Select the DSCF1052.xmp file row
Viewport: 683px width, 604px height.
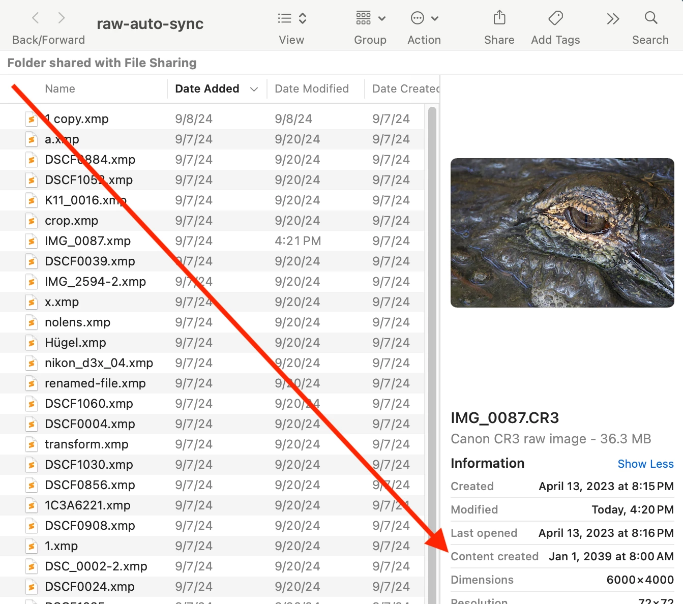point(212,180)
